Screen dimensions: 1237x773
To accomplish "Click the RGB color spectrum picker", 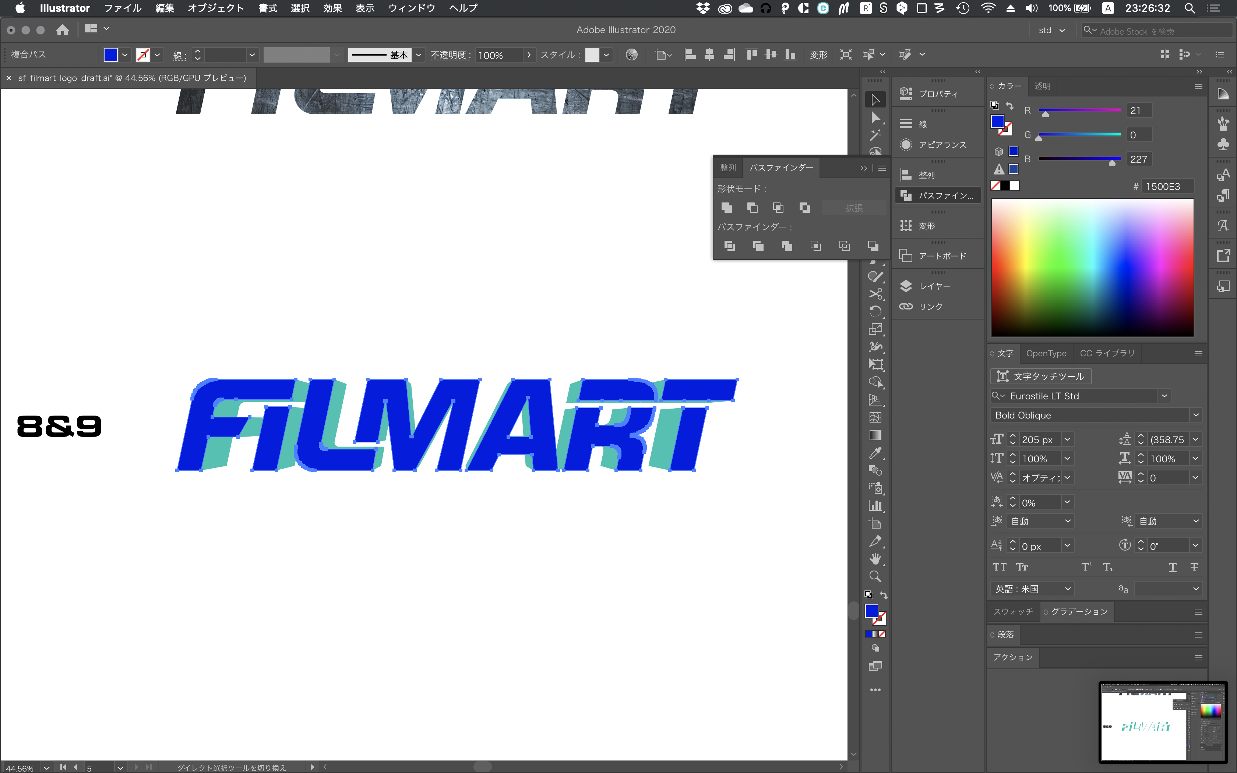I will tap(1092, 267).
